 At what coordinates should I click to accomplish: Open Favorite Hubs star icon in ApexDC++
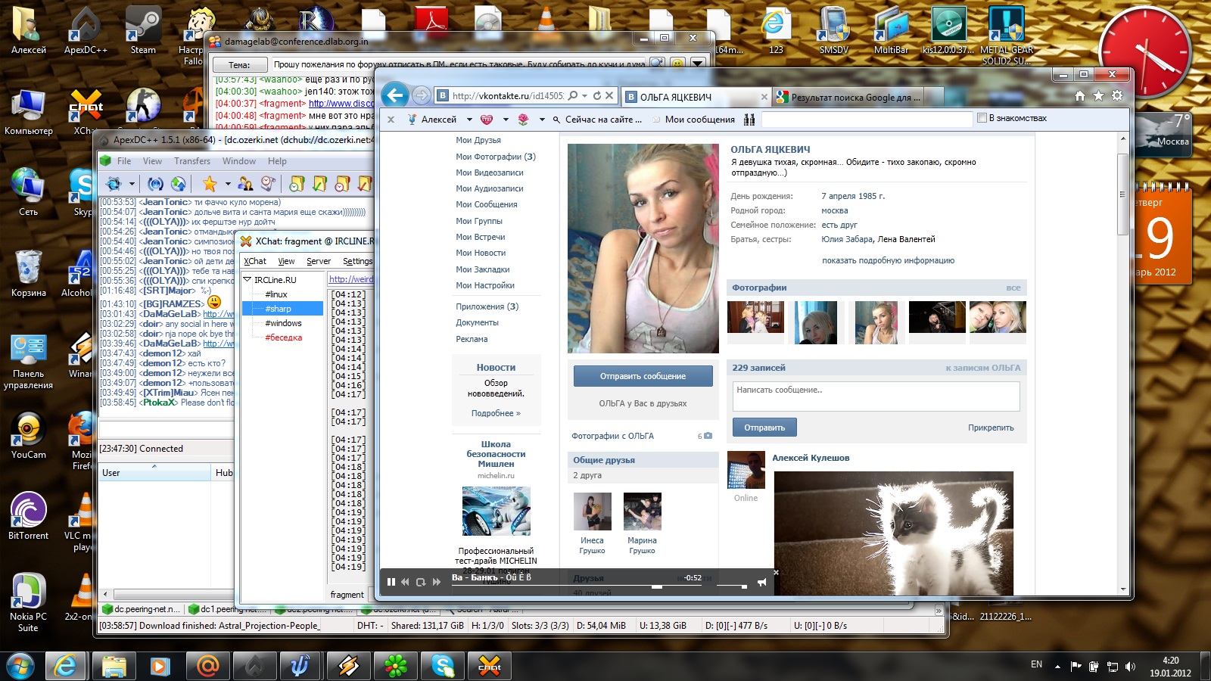(x=210, y=183)
